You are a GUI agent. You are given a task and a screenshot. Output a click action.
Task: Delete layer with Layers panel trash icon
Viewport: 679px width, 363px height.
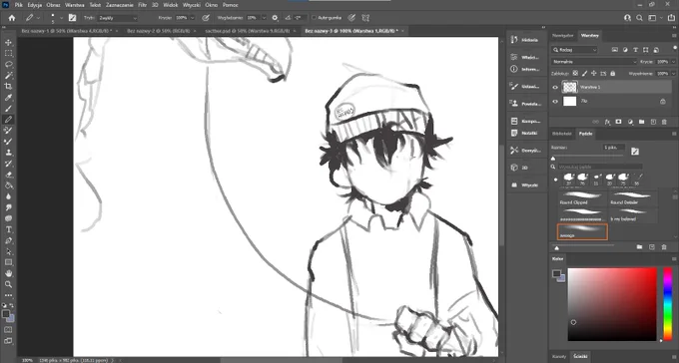664,122
